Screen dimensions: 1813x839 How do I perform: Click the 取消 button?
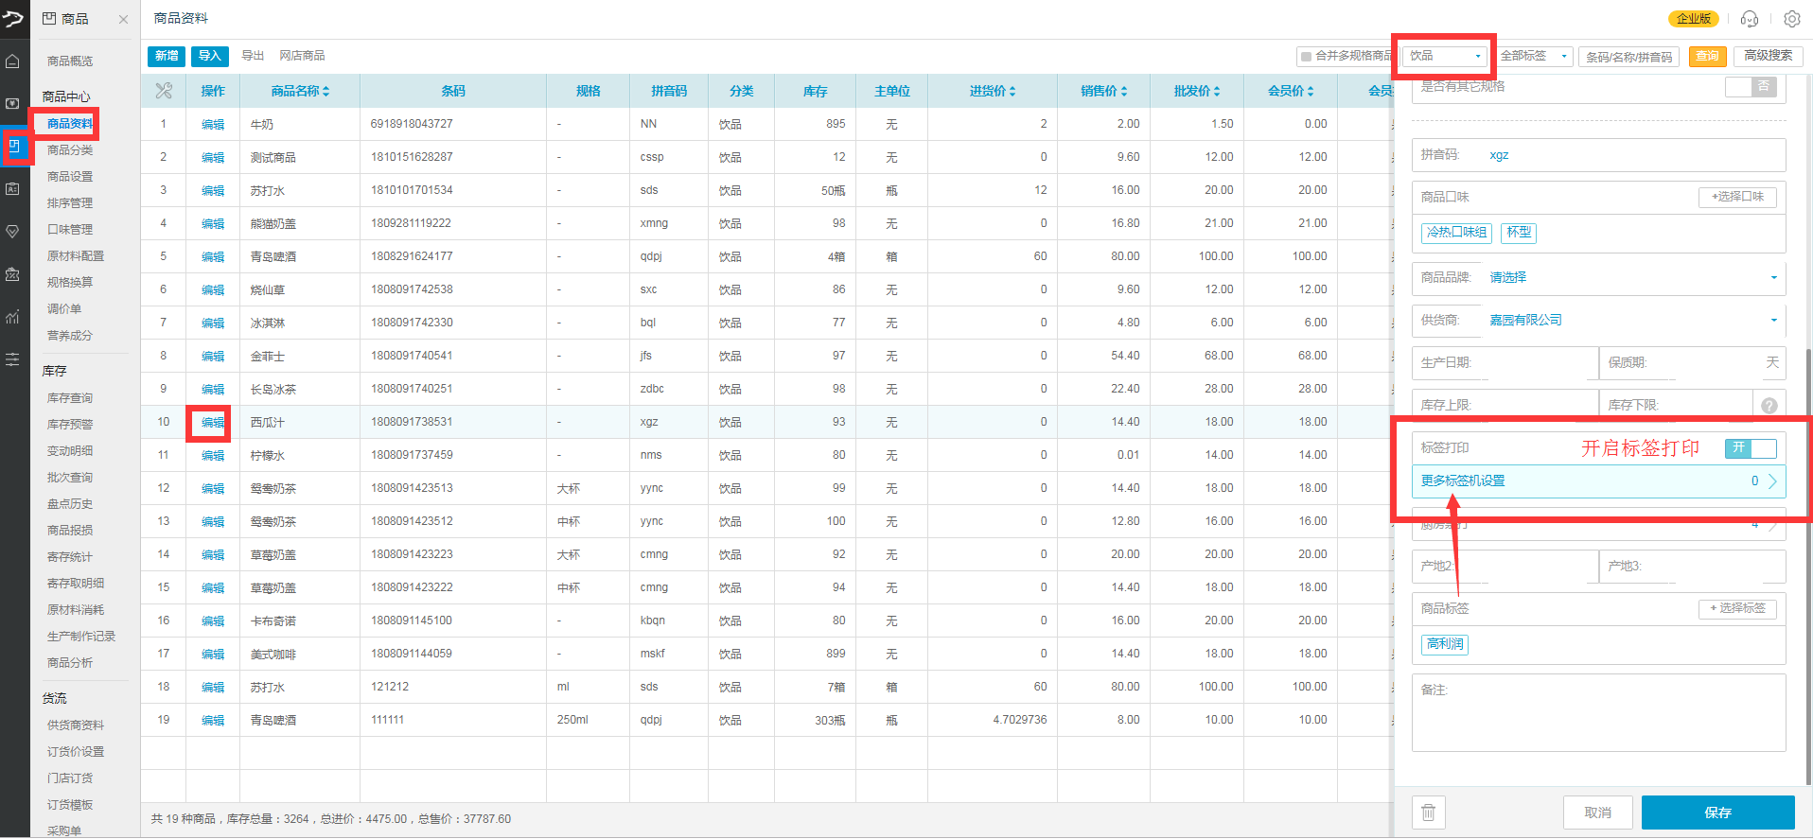point(1597,813)
